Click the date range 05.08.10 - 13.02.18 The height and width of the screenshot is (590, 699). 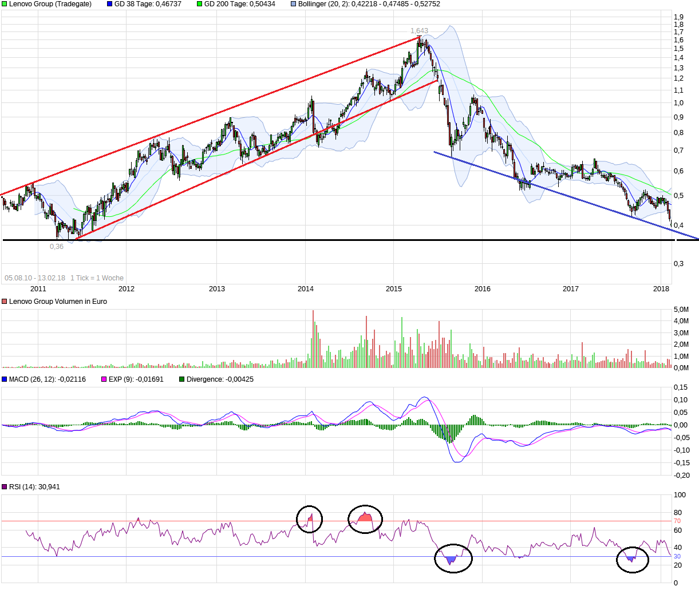pos(35,278)
